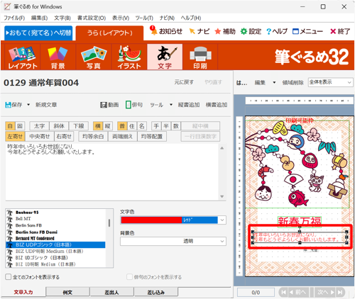Toggle the 白 style button
The height and width of the screenshot is (299, 355).
coord(10,126)
